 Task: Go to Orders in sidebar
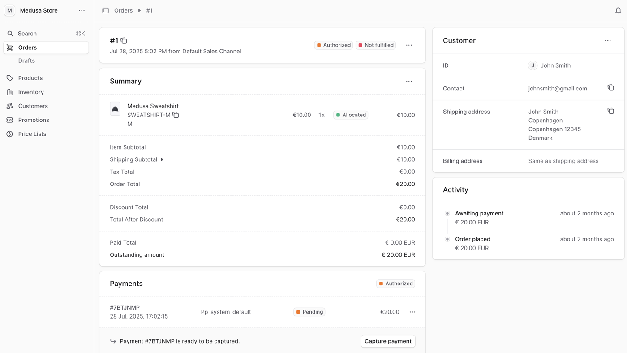click(x=46, y=47)
